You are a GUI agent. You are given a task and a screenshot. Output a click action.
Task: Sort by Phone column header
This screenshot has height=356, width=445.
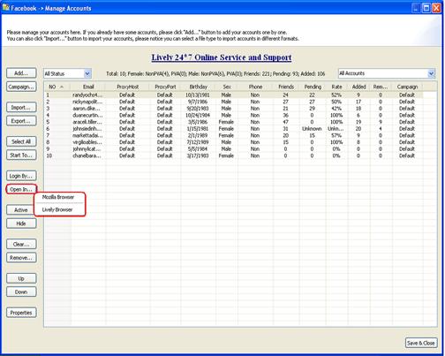(x=255, y=87)
